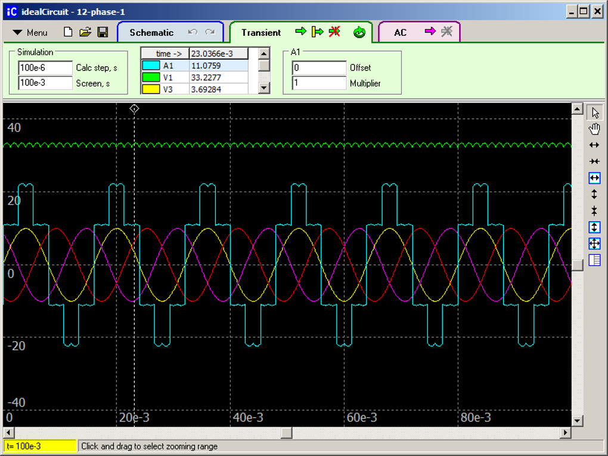The width and height of the screenshot is (608, 456).
Task: Continue simulation with circular green arrow icon
Action: [x=359, y=32]
